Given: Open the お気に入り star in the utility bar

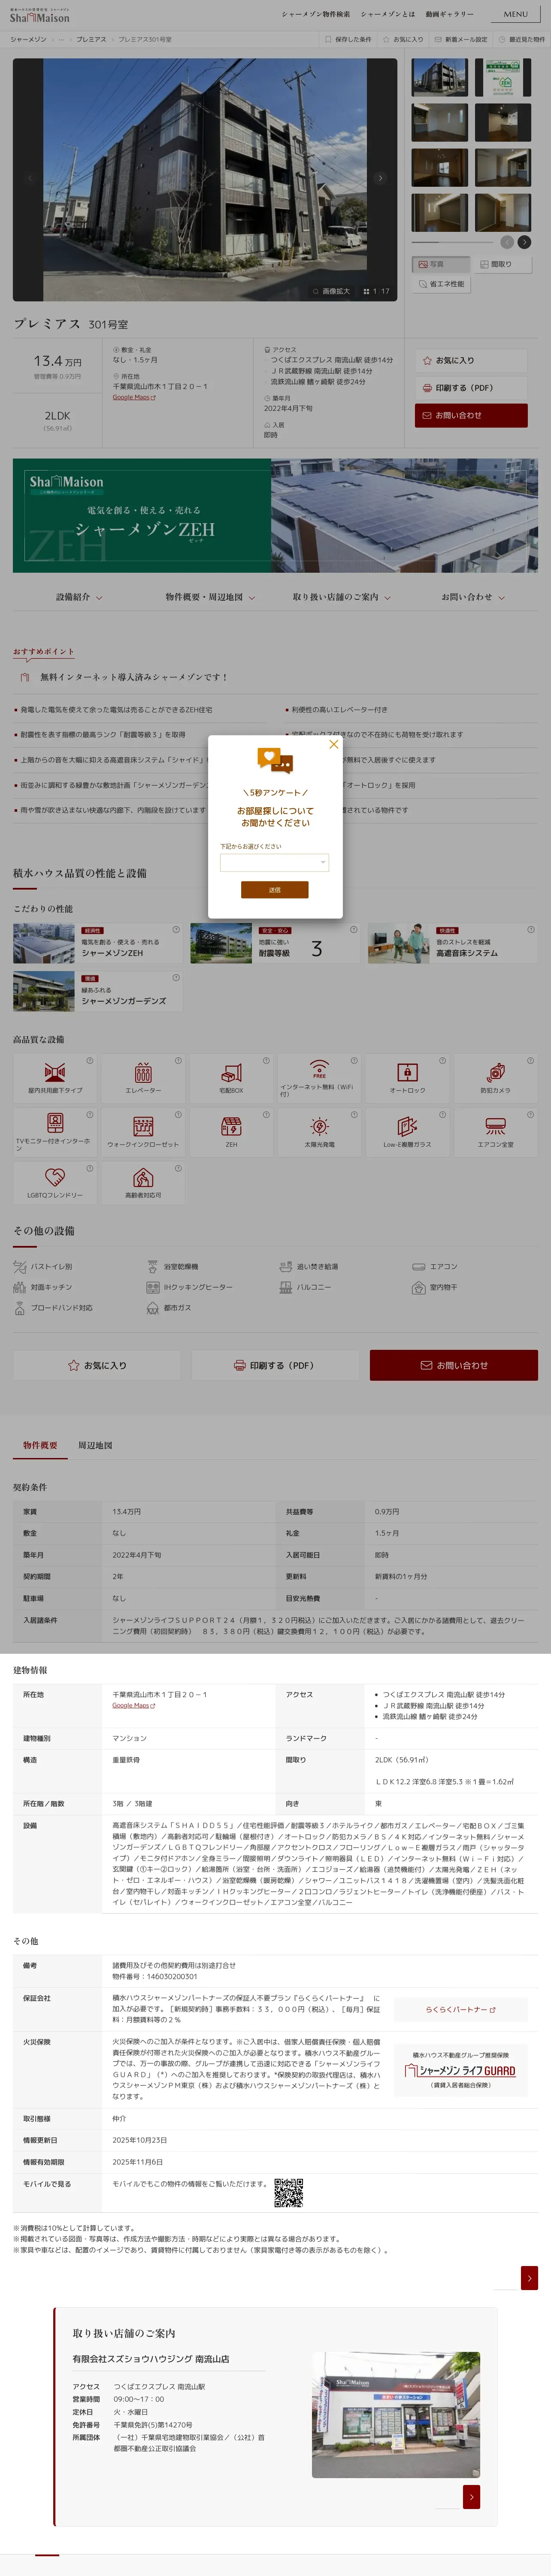Looking at the screenshot, I should click(x=403, y=39).
